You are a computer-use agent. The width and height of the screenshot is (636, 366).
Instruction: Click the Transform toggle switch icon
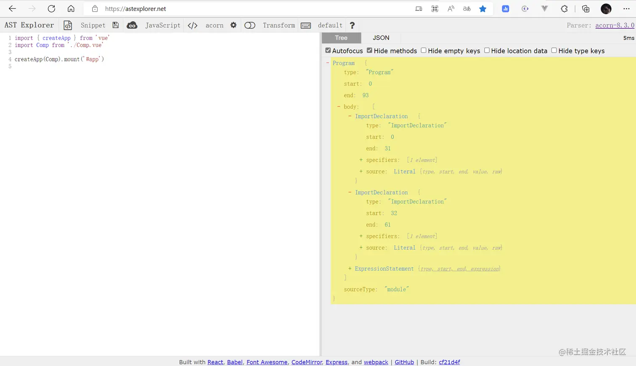(250, 25)
